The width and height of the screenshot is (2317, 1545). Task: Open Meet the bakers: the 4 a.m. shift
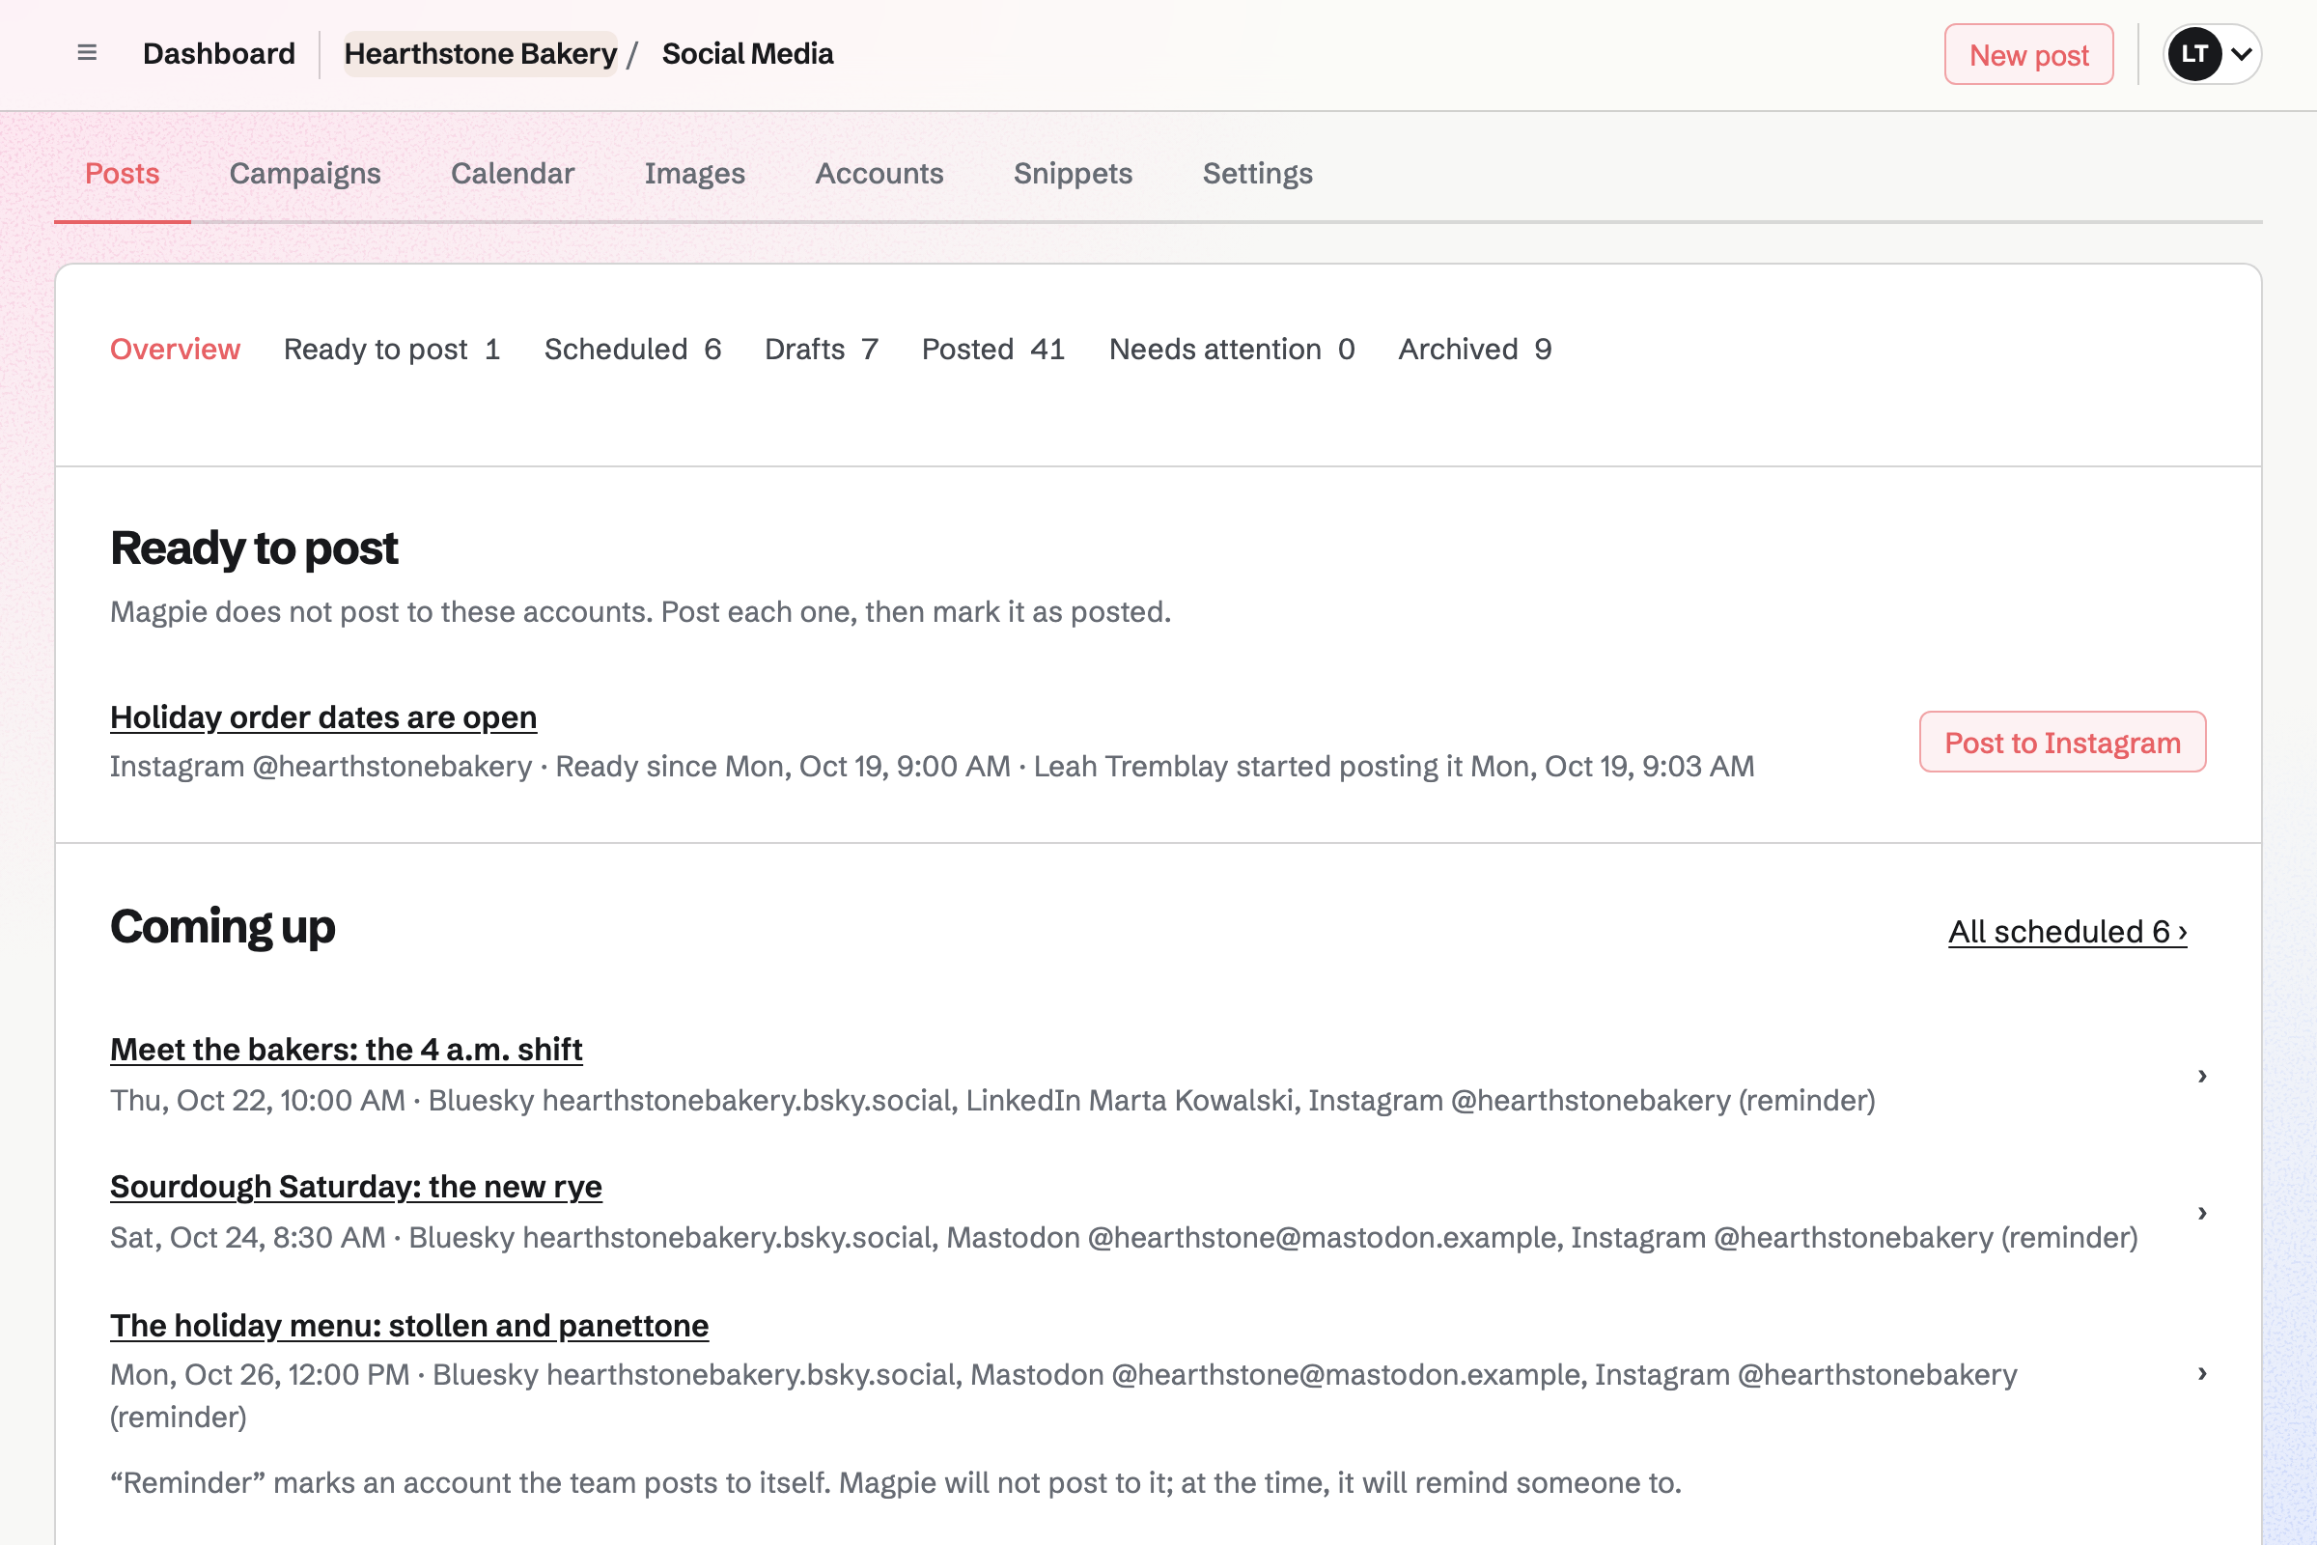pyautogui.click(x=347, y=1050)
